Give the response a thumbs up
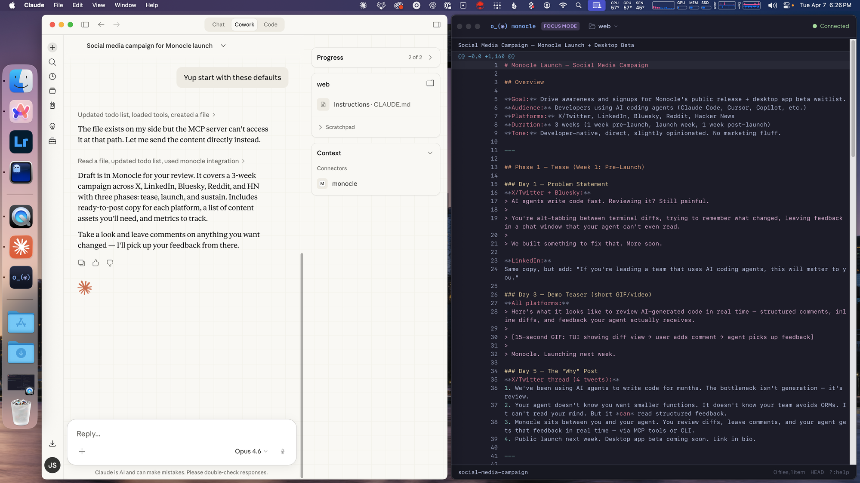860x483 pixels. [x=96, y=263]
